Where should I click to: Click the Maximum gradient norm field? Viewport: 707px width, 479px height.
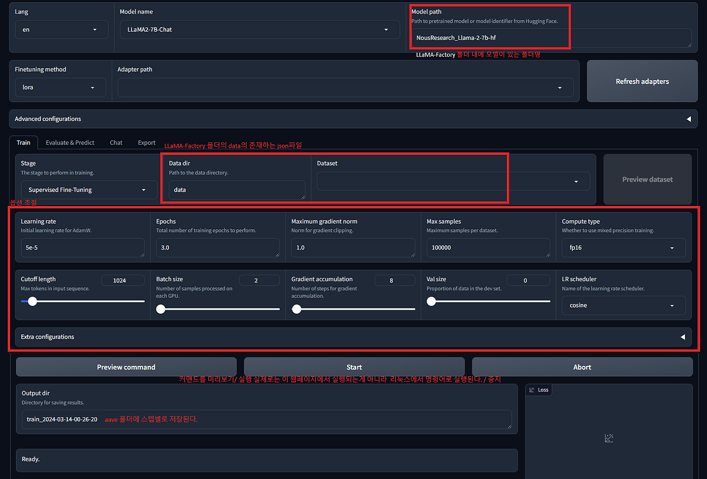[x=353, y=248]
